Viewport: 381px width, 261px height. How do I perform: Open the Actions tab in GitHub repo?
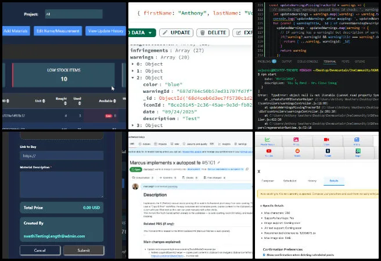point(145,144)
